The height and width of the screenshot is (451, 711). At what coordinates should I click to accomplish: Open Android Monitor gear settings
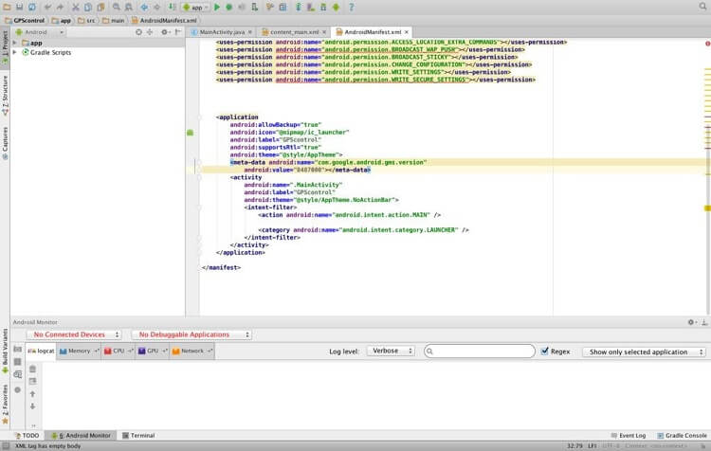pyautogui.click(x=691, y=322)
